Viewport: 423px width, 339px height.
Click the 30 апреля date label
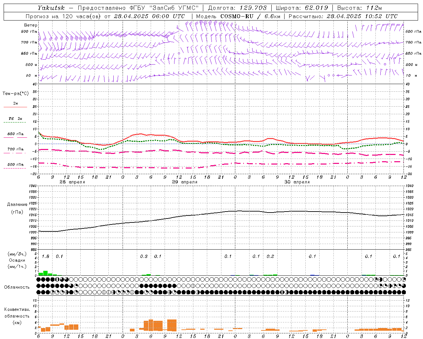point(297,182)
